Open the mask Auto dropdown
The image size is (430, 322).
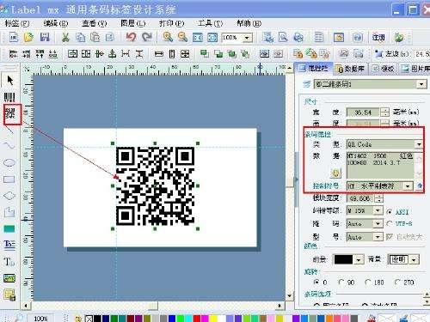(x=378, y=223)
